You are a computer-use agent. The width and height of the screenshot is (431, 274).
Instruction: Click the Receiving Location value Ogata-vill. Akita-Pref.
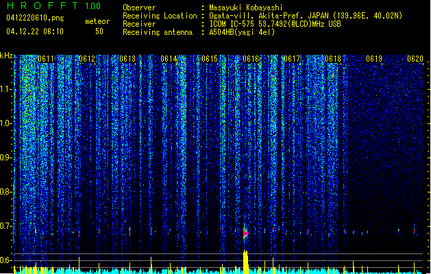click(257, 16)
